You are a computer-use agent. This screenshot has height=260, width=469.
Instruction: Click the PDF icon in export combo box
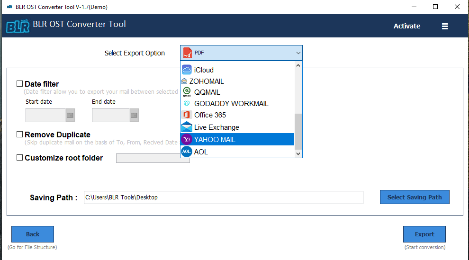tap(188, 53)
